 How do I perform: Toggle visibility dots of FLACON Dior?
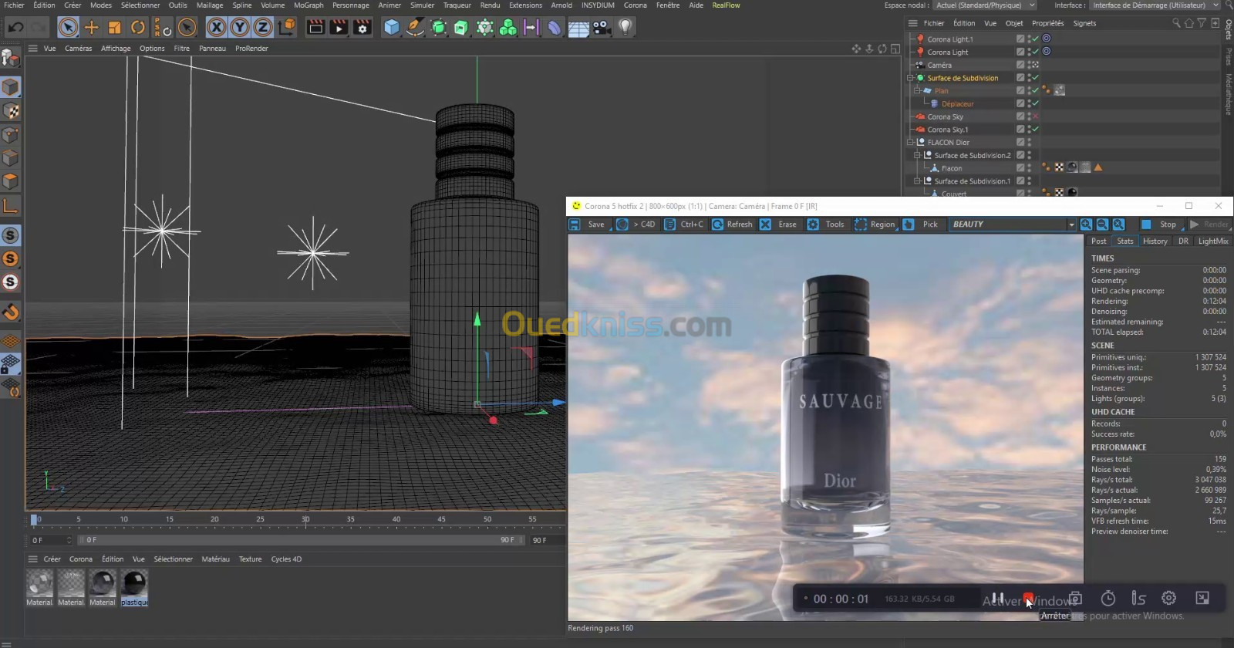1030,143
